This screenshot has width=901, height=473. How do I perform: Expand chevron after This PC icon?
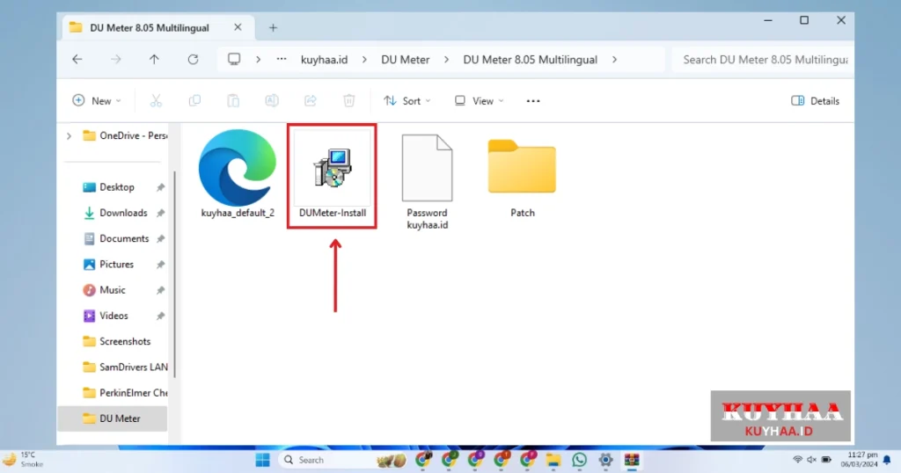click(x=258, y=59)
